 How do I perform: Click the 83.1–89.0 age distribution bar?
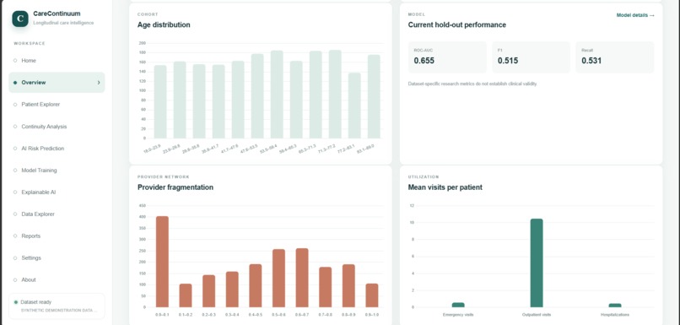[x=374, y=97]
